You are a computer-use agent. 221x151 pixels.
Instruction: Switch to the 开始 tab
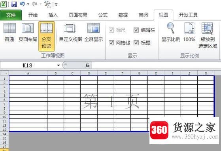coord(33,15)
